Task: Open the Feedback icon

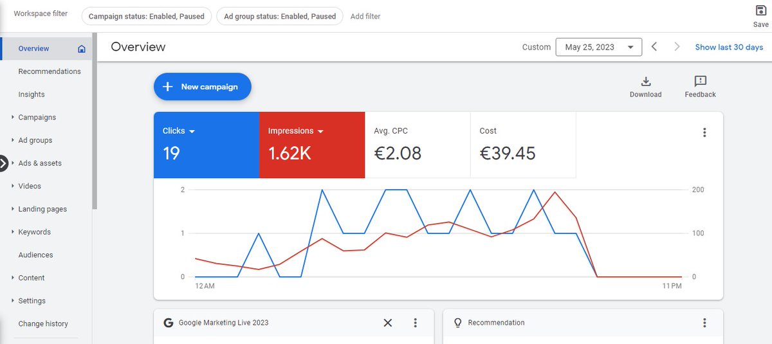Action: tap(701, 81)
